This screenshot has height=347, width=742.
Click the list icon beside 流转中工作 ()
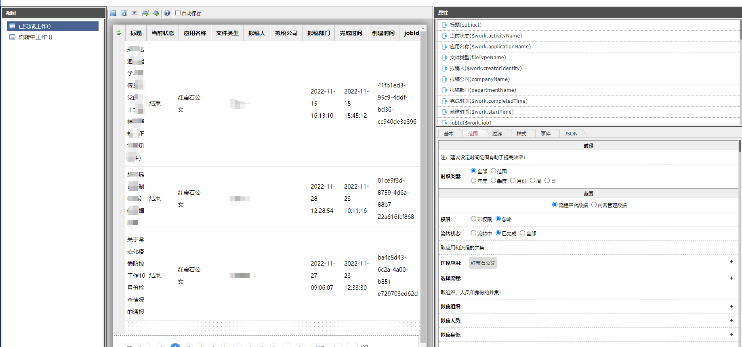13,37
